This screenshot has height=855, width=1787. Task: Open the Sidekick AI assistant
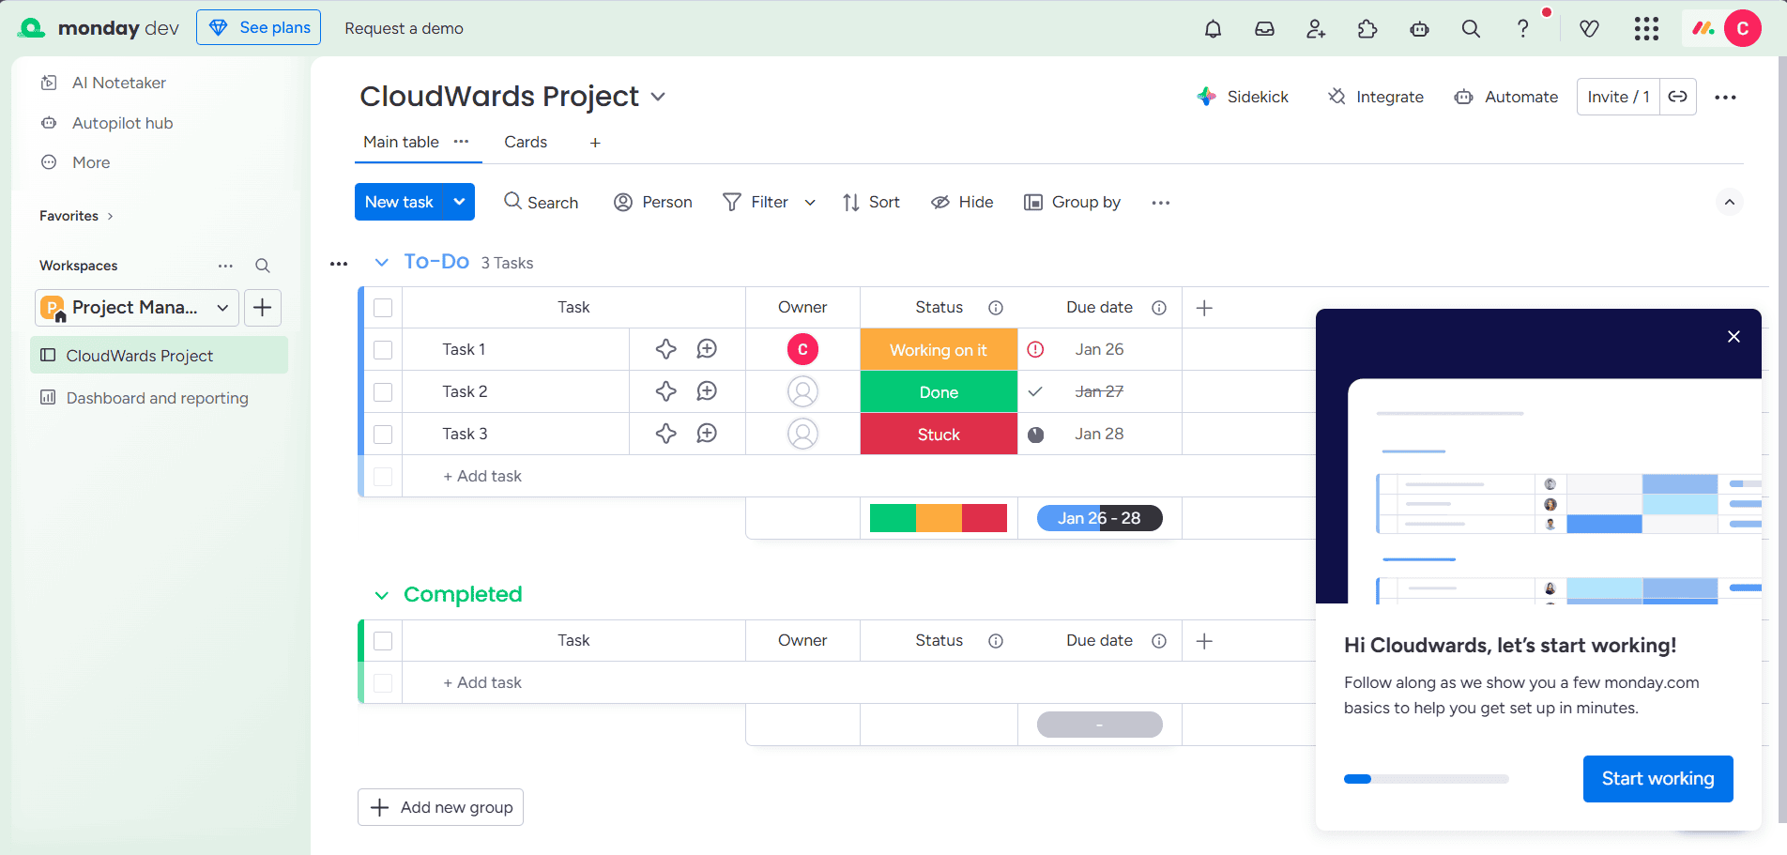[x=1243, y=97]
